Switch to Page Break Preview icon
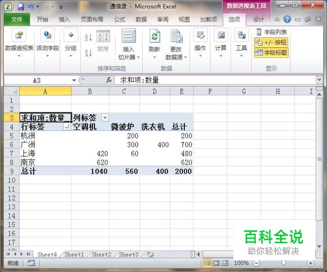This screenshot has width=327, height=272. coord(225,263)
